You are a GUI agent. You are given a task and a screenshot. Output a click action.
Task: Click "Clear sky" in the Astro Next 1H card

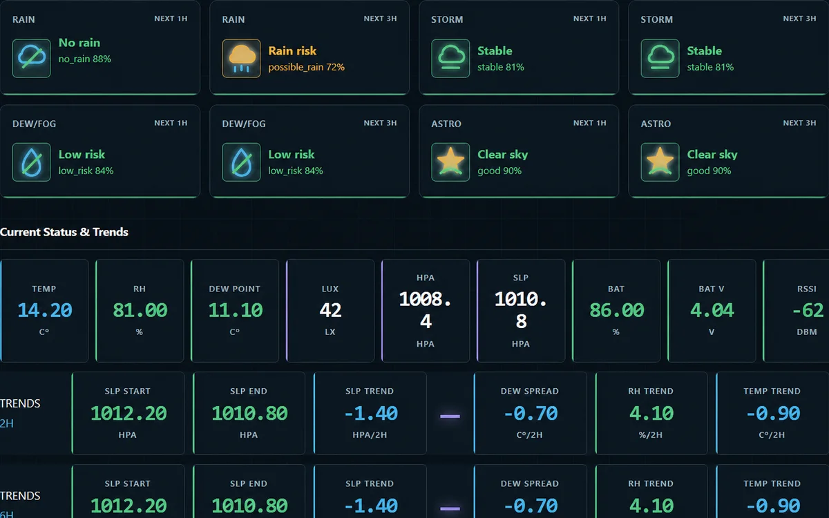coord(503,155)
